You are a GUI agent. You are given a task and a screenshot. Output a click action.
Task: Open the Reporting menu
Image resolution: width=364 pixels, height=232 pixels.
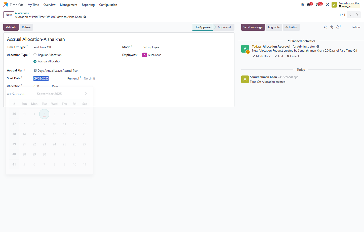pos(88,5)
